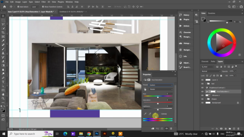Open the Master channel dropdown
Screen dimensions: 244x137
click(x=161, y=89)
